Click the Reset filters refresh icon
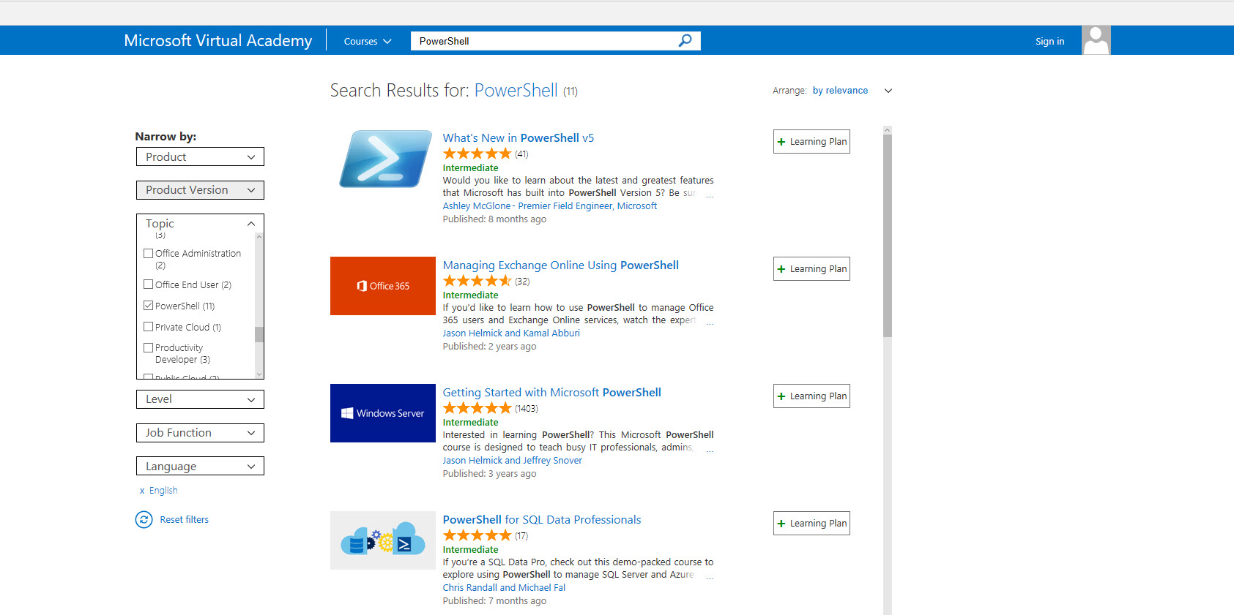 [x=144, y=520]
